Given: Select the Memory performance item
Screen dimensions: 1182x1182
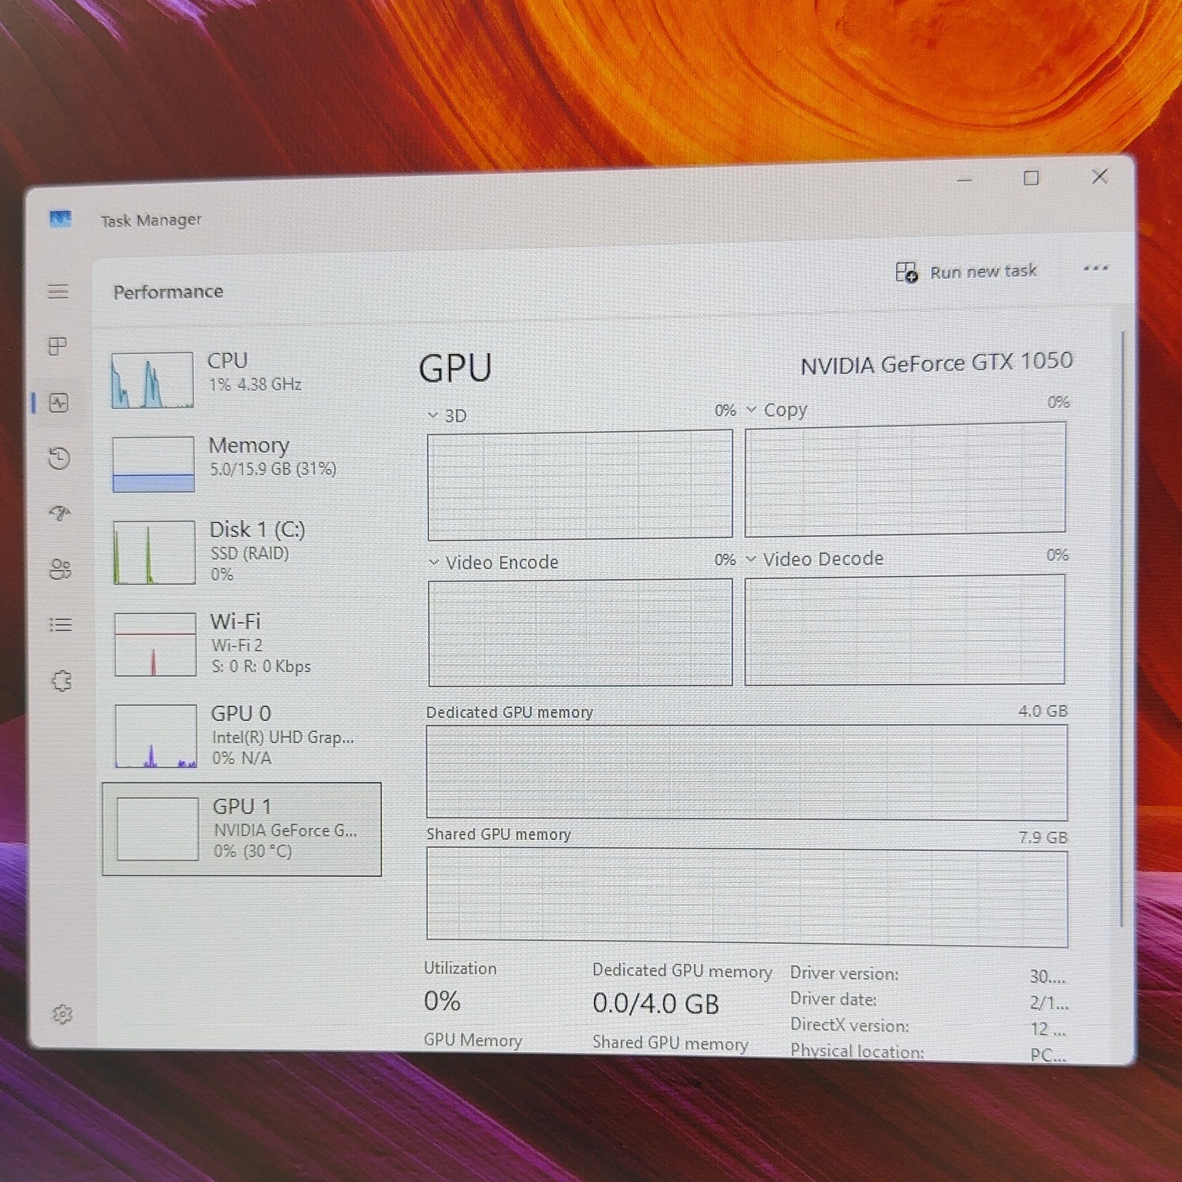Looking at the screenshot, I should click(244, 463).
